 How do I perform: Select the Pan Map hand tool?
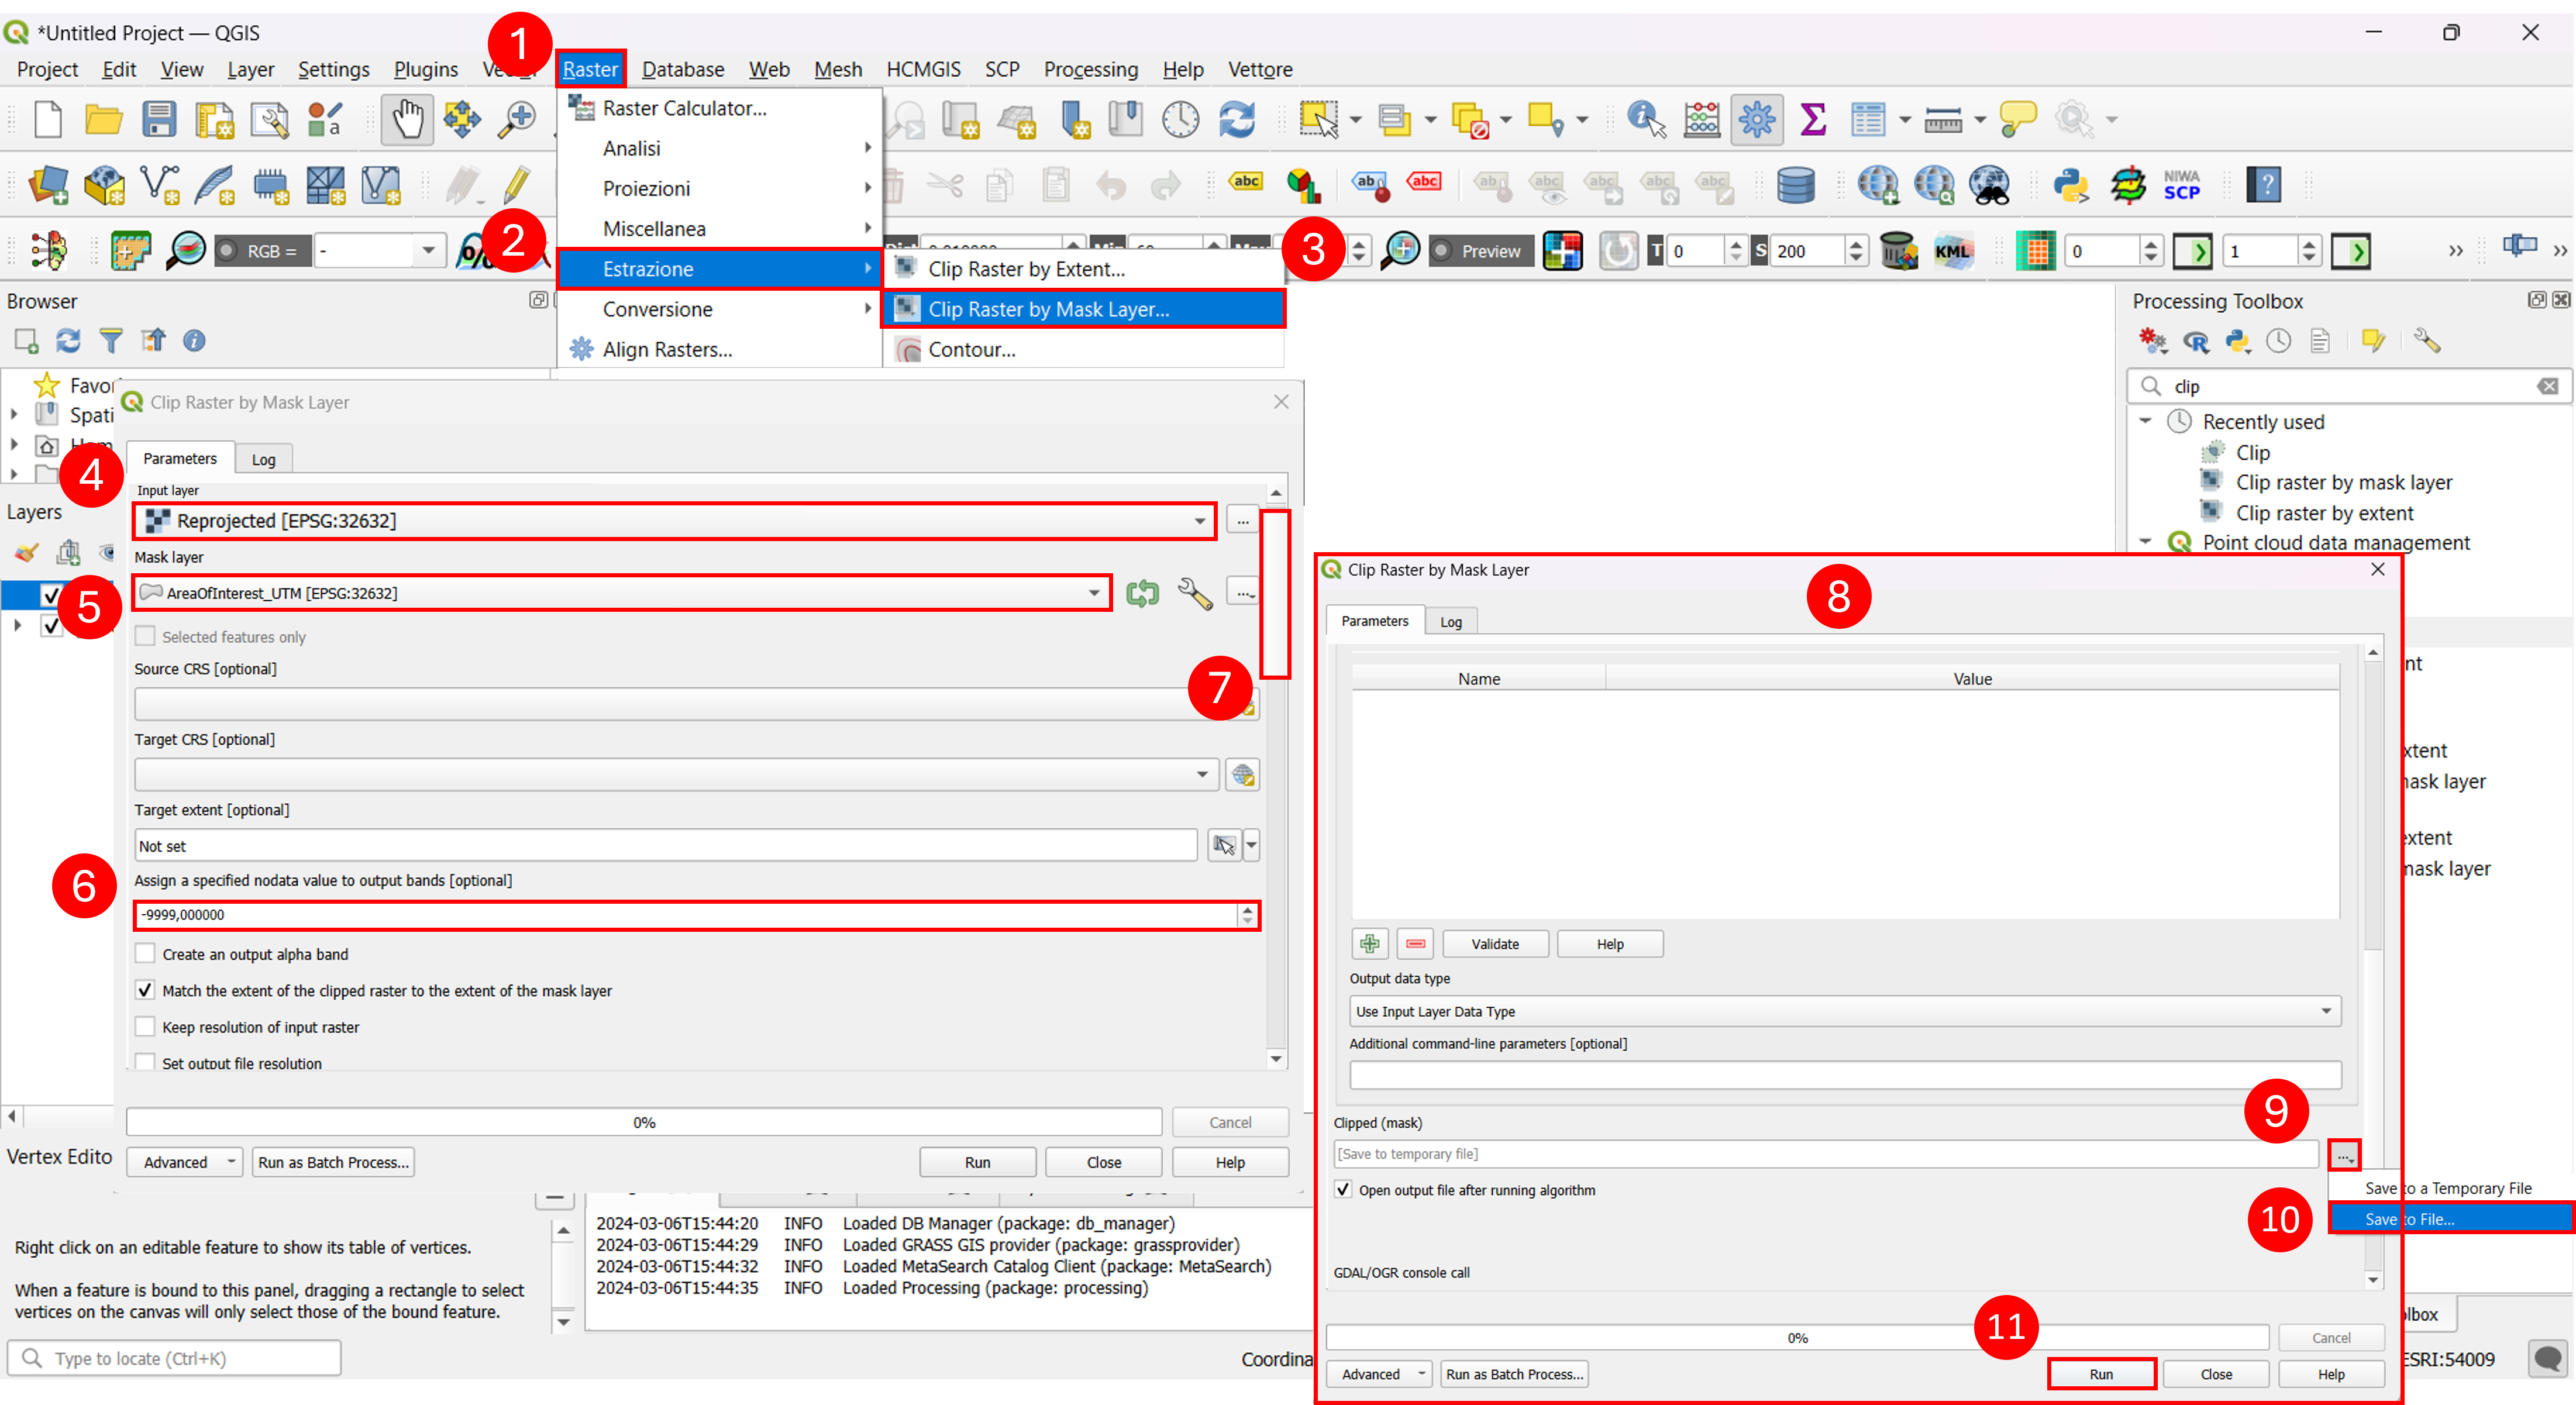point(406,120)
